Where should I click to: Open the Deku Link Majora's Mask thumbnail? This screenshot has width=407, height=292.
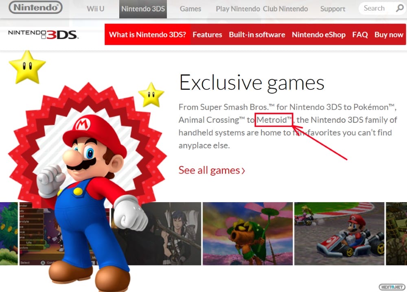(247, 234)
